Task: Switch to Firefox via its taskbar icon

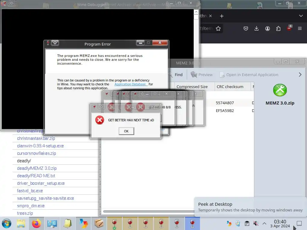Action: (x=36, y=223)
